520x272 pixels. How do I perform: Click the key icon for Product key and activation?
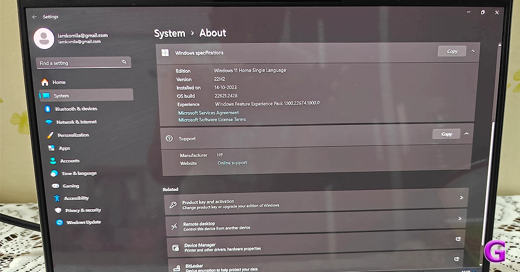click(173, 205)
